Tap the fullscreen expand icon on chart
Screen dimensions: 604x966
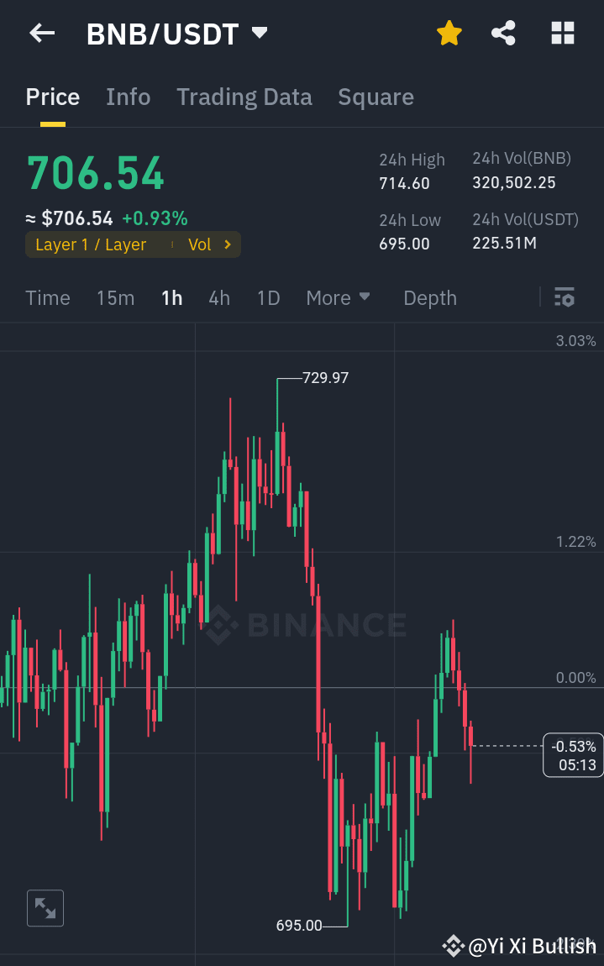pos(45,908)
